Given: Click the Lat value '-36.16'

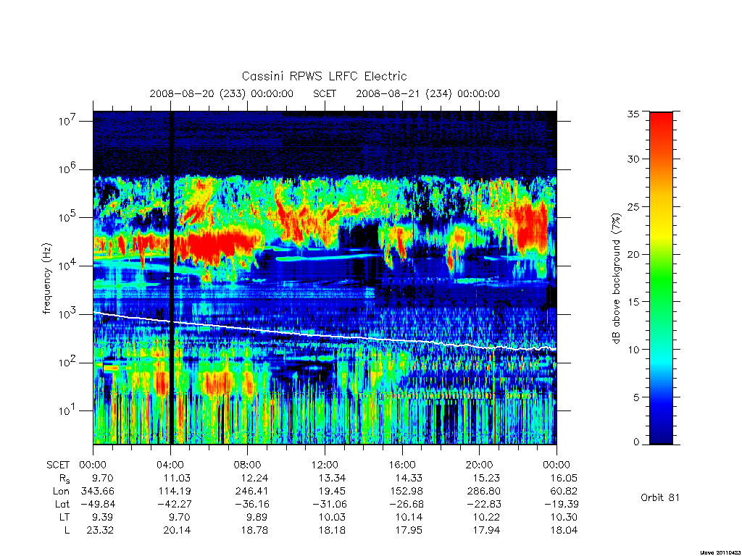Looking at the screenshot, I should tap(251, 505).
